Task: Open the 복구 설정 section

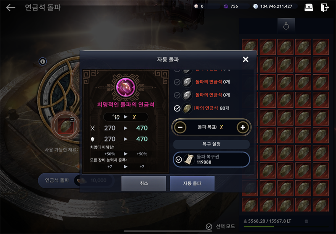Action: [x=211, y=144]
